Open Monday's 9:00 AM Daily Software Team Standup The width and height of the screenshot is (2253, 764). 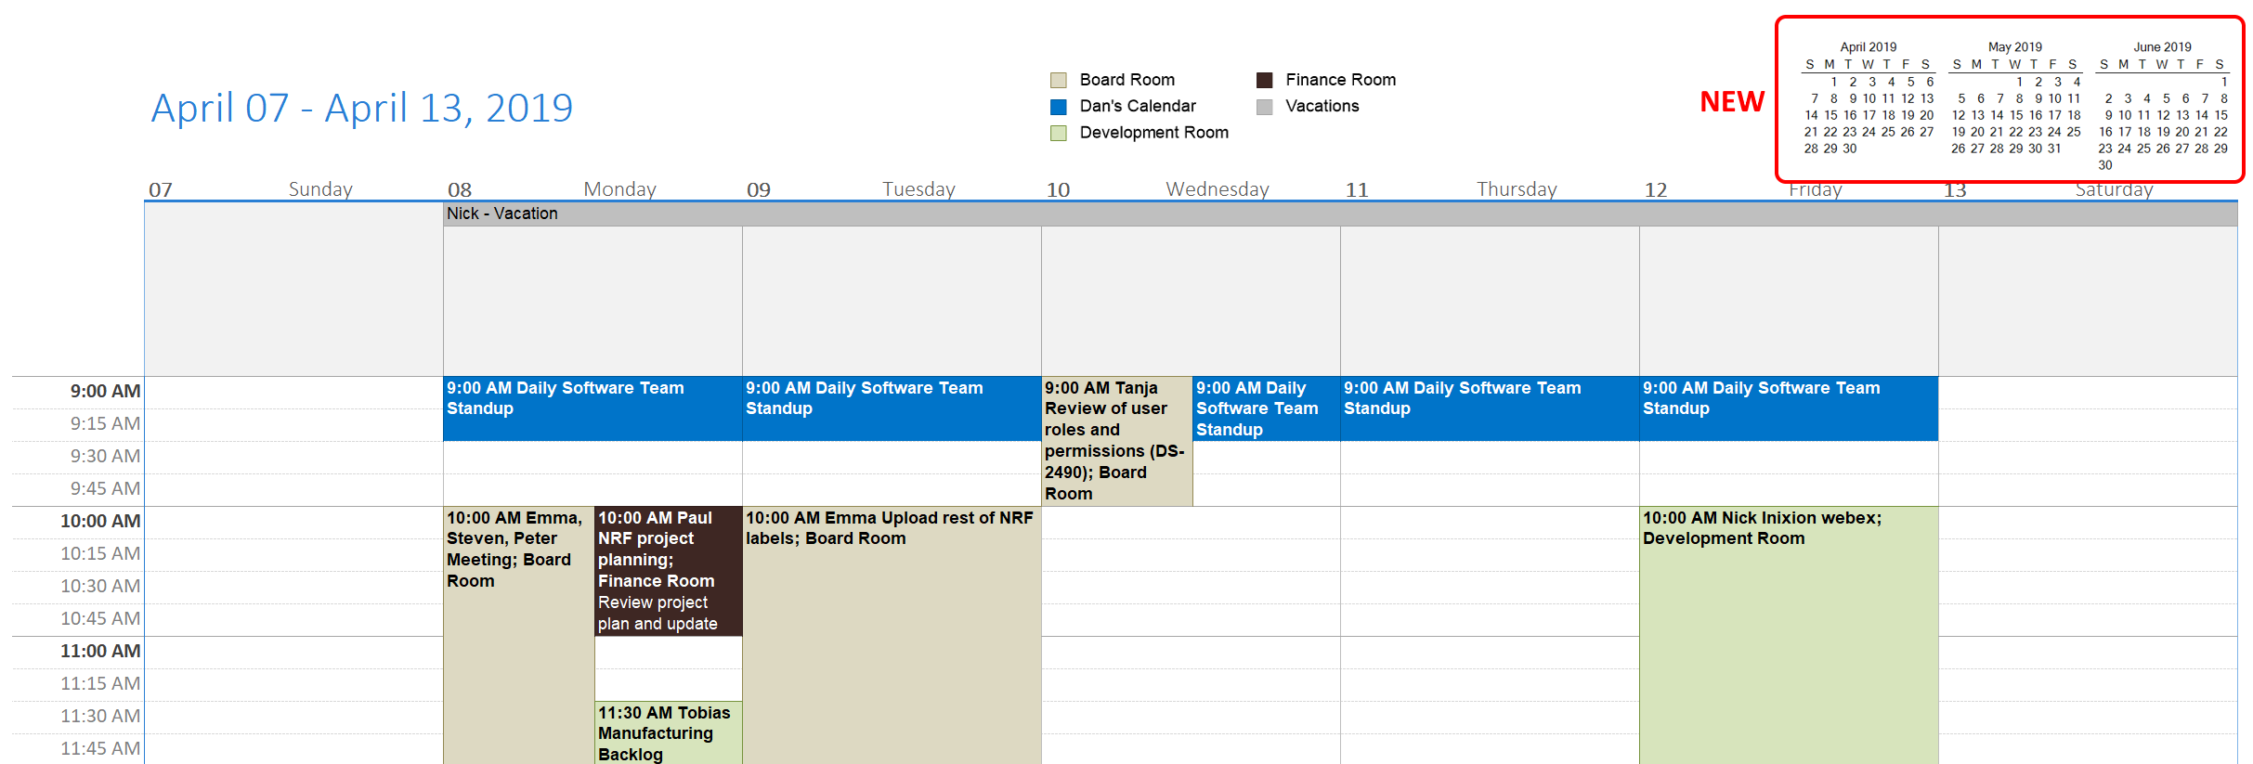point(593,408)
